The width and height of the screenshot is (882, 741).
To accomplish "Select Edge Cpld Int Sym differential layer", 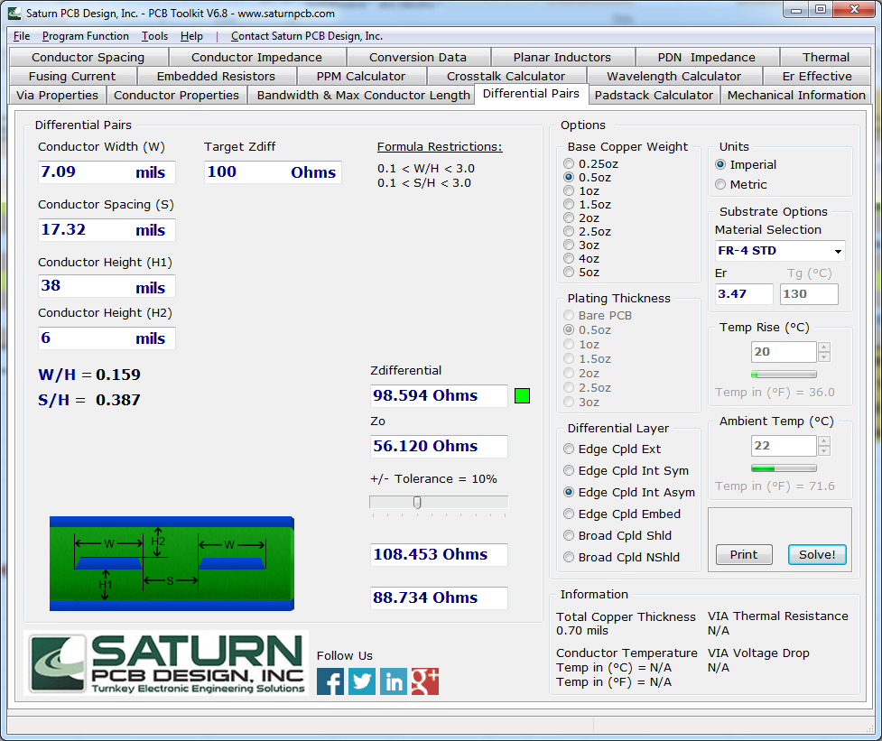I will [x=569, y=470].
